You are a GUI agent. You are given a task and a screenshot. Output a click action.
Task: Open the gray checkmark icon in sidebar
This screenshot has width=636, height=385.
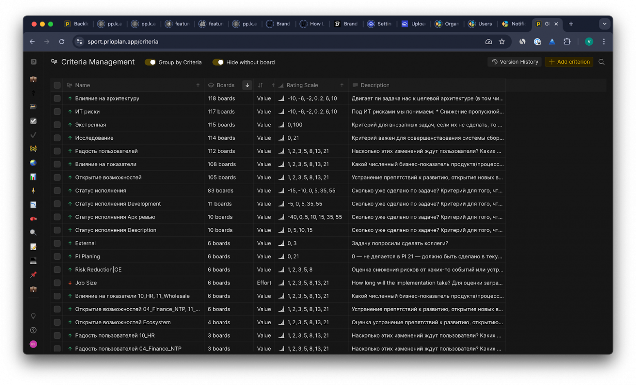pyautogui.click(x=33, y=135)
